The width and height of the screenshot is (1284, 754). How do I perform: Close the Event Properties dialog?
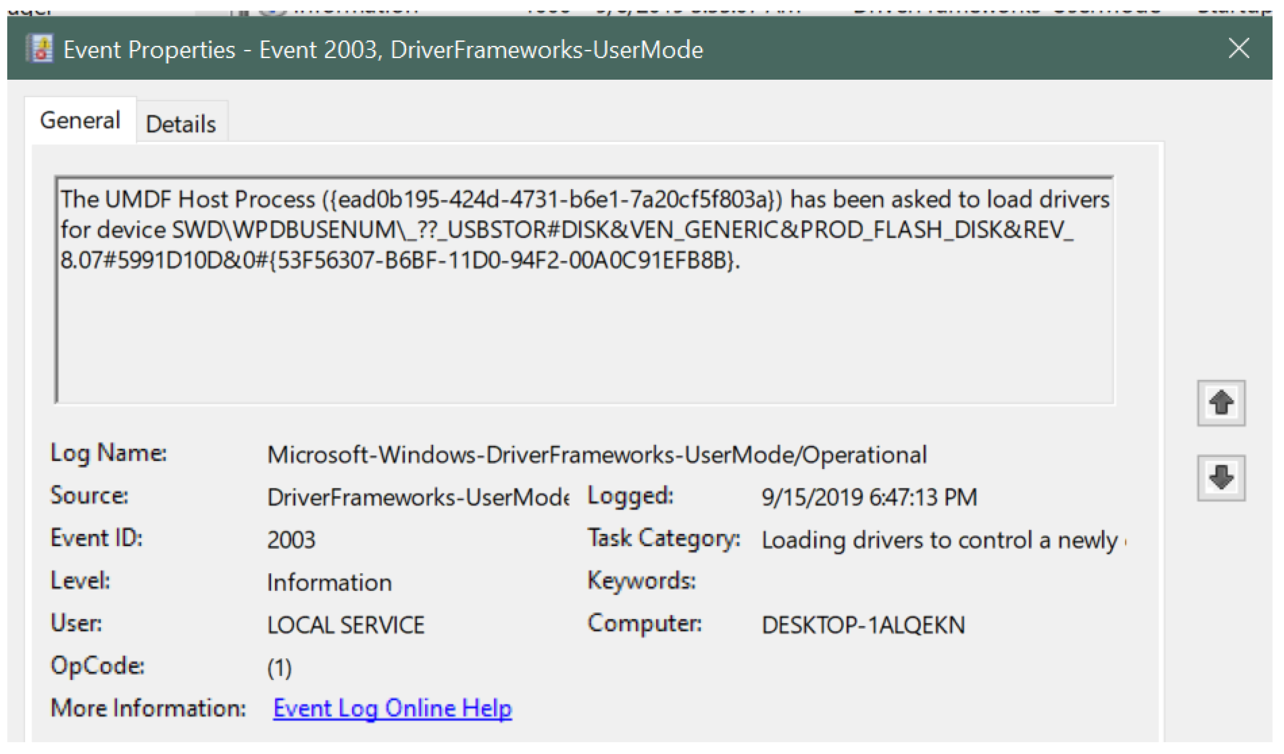[x=1238, y=49]
